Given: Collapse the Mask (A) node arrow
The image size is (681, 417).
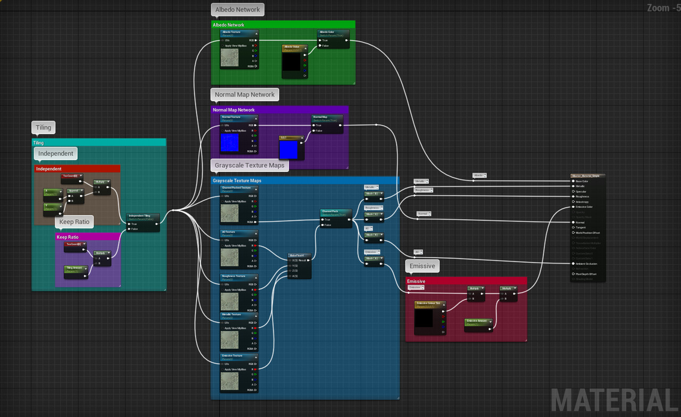Looking at the screenshot, I should tap(381, 258).
